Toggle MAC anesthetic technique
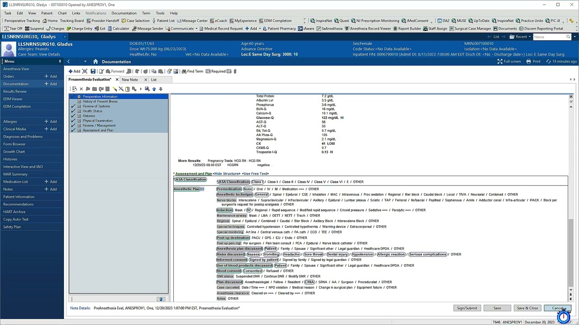The height and width of the screenshot is (325, 579). (x=334, y=195)
